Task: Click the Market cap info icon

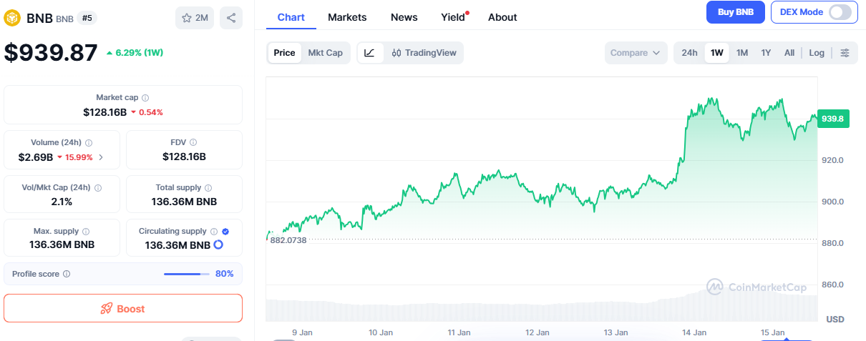Action: coord(145,98)
